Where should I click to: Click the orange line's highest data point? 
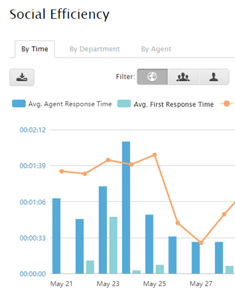(155, 155)
